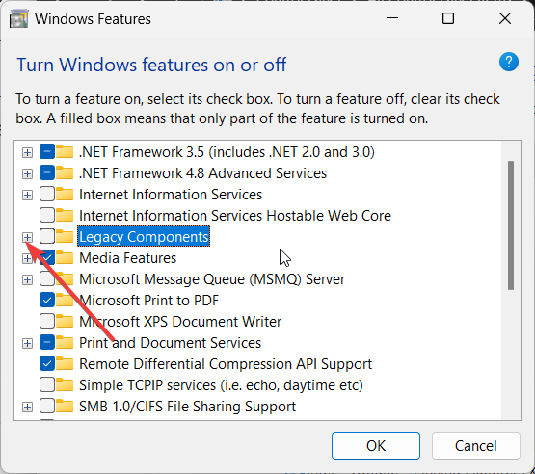Select the Internet Information Services Hostable Web Core item
Viewport: 535px width, 474px height.
click(235, 216)
